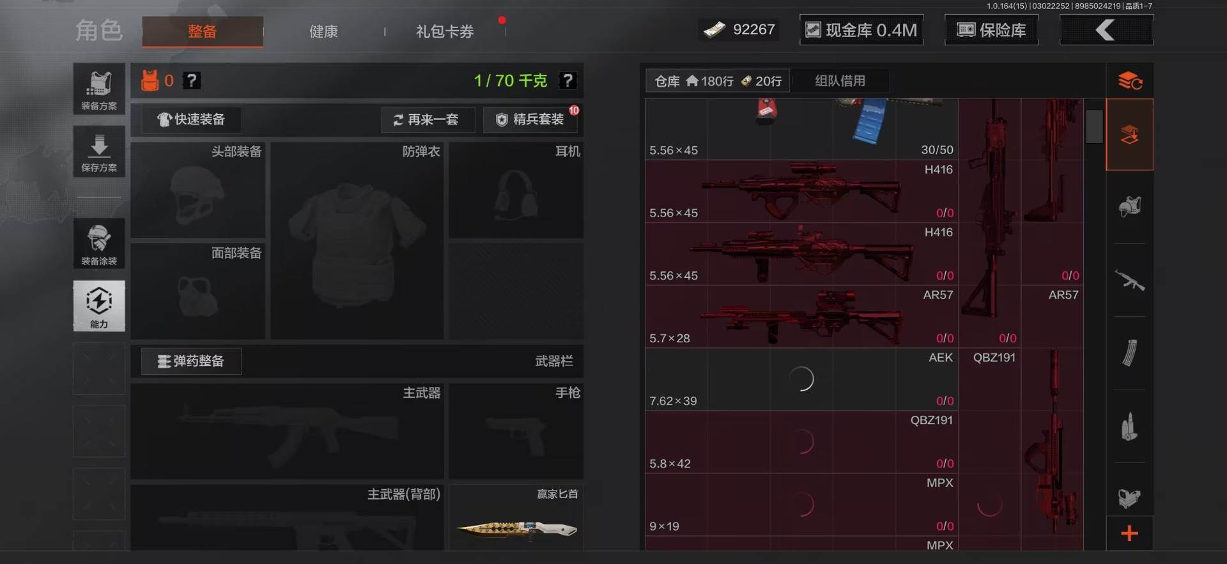Filter warehouse by magazine icon
The height and width of the screenshot is (564, 1227).
click(1129, 353)
